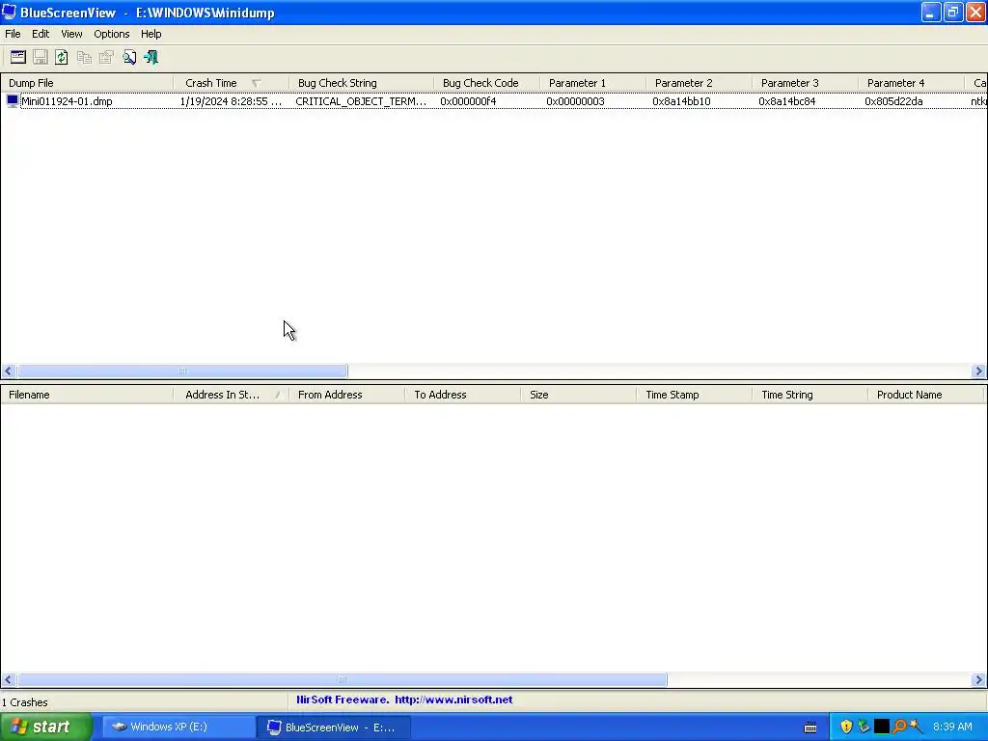This screenshot has width=988, height=741.
Task: Click the Refresh toolbar icon
Action: (61, 57)
